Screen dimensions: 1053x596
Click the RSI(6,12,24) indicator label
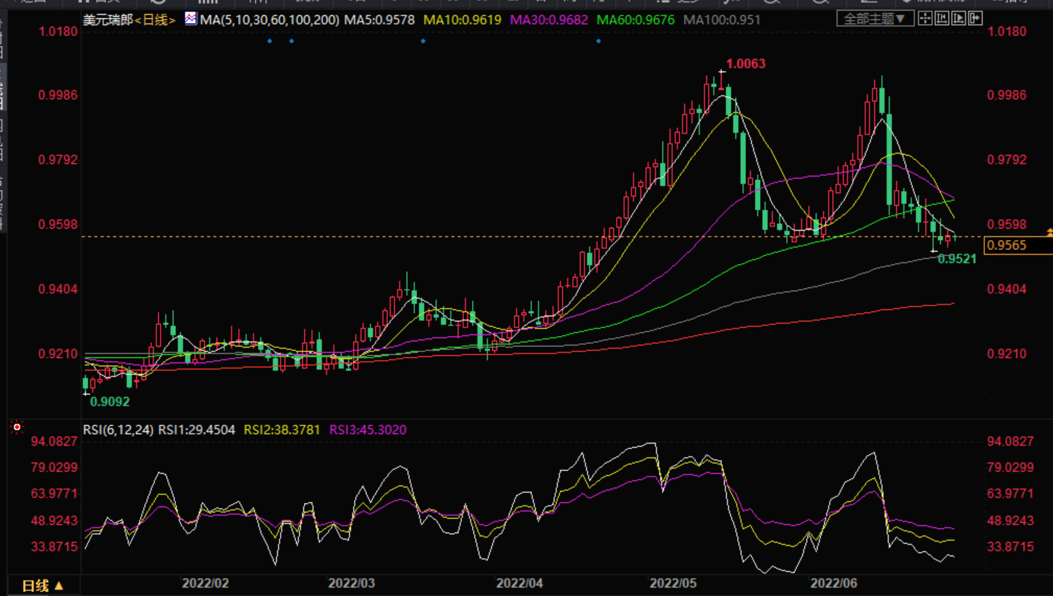(x=118, y=430)
